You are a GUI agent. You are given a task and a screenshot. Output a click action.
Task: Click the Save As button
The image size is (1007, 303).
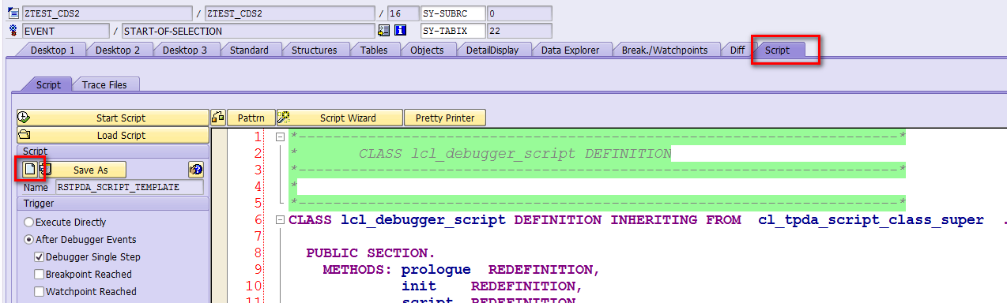tap(90, 170)
